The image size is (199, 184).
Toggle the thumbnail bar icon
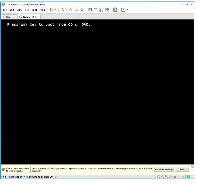pyautogui.click(x=96, y=10)
